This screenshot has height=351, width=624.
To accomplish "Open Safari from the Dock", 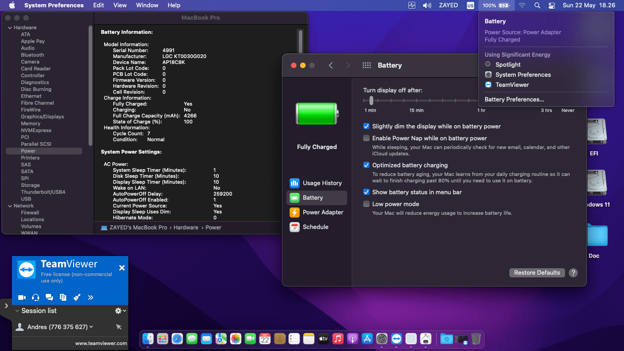I will [177, 339].
